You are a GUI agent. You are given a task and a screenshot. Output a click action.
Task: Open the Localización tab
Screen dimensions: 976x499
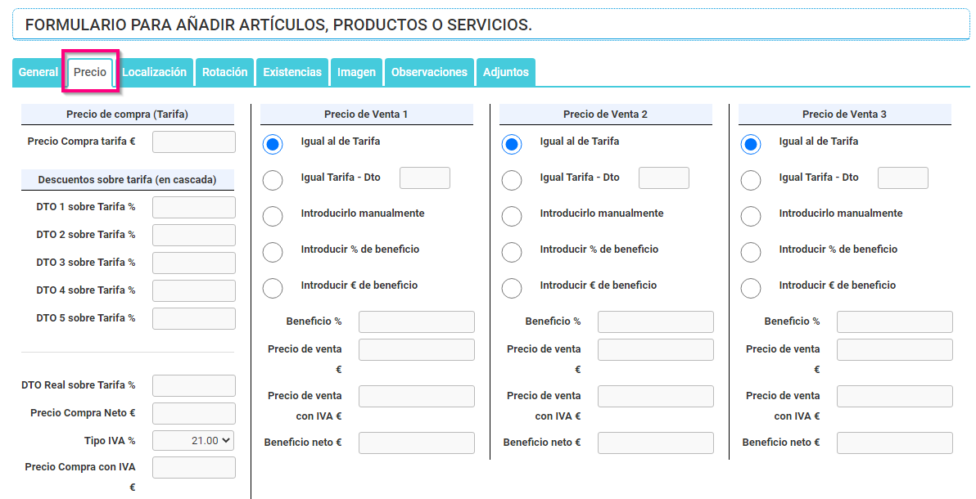[x=155, y=72]
